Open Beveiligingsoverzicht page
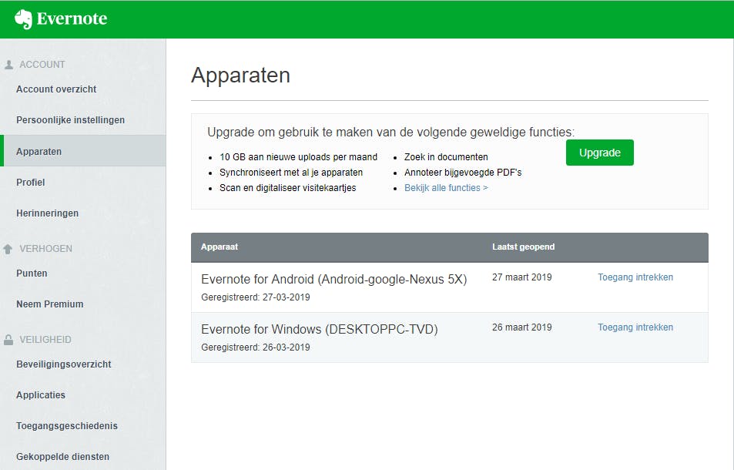This screenshot has width=734, height=470. [x=64, y=364]
